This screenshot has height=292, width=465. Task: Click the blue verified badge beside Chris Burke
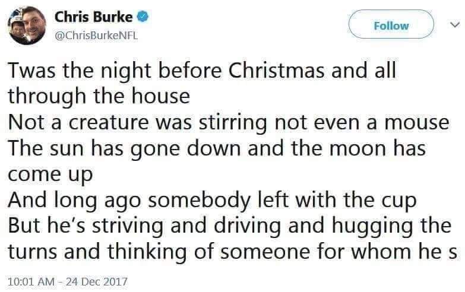click(x=143, y=18)
